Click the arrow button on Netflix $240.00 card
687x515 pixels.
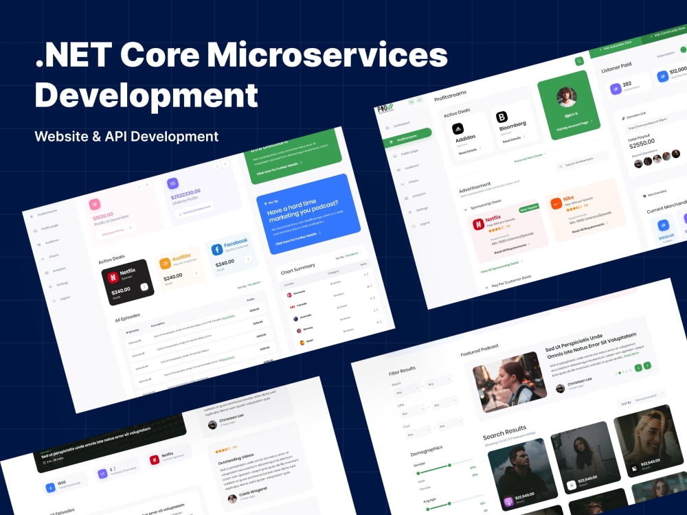tap(144, 287)
